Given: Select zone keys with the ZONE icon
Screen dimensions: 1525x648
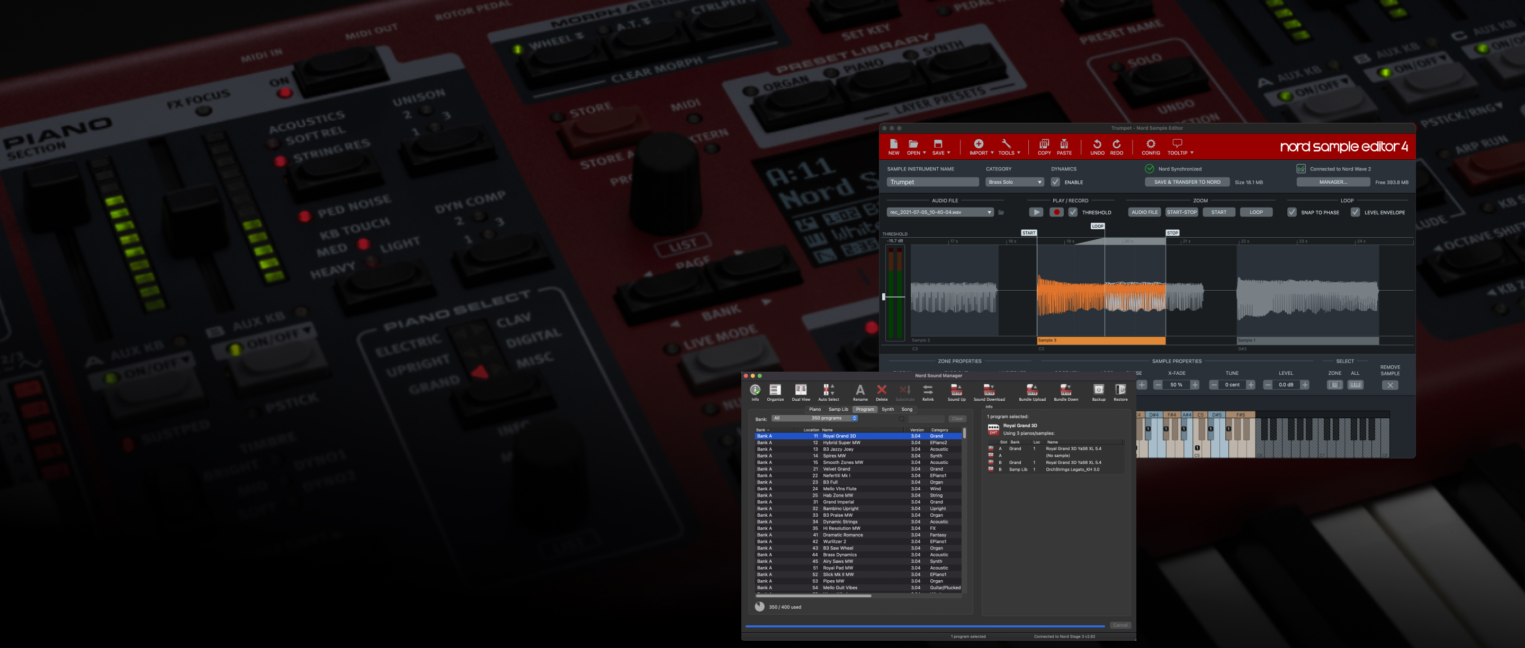Looking at the screenshot, I should [x=1334, y=385].
